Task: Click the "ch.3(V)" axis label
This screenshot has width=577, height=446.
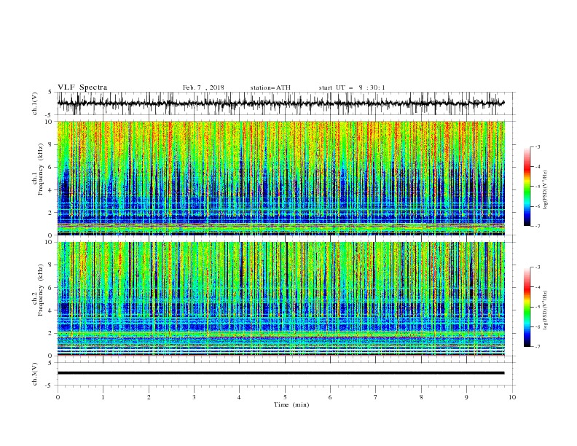Action: coord(35,374)
